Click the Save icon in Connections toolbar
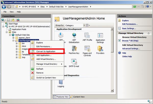The width and height of the screenshot is (153, 104). coord(8,20)
